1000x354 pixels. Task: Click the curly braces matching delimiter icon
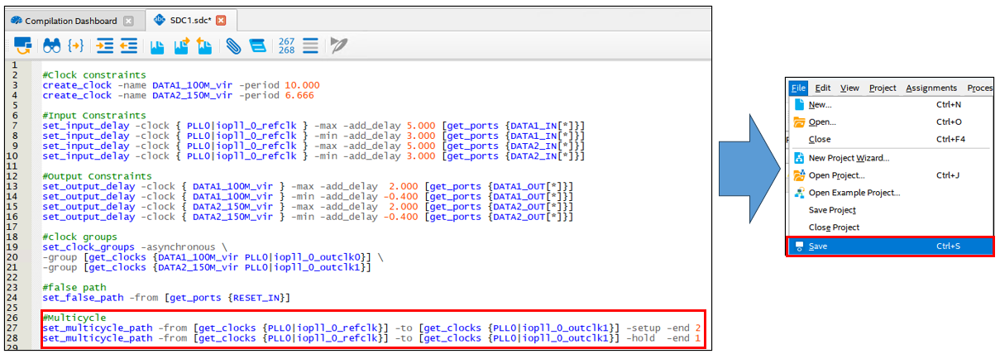coord(76,45)
